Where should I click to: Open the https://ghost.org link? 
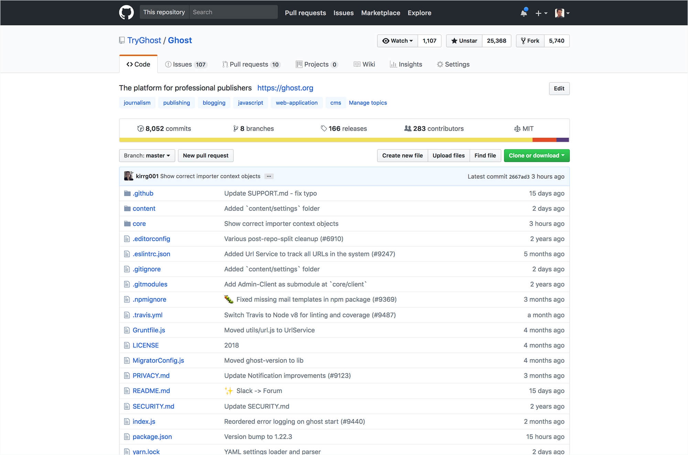point(285,88)
